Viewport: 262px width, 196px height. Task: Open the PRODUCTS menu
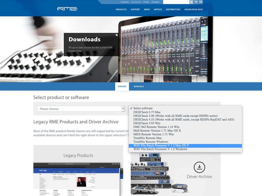[x=121, y=9]
